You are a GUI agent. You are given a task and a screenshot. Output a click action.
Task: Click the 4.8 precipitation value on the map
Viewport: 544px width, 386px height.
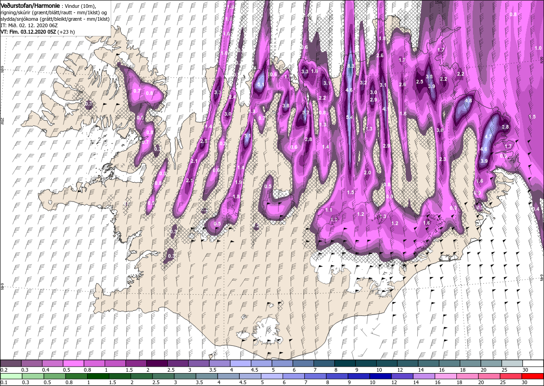tap(468, 101)
